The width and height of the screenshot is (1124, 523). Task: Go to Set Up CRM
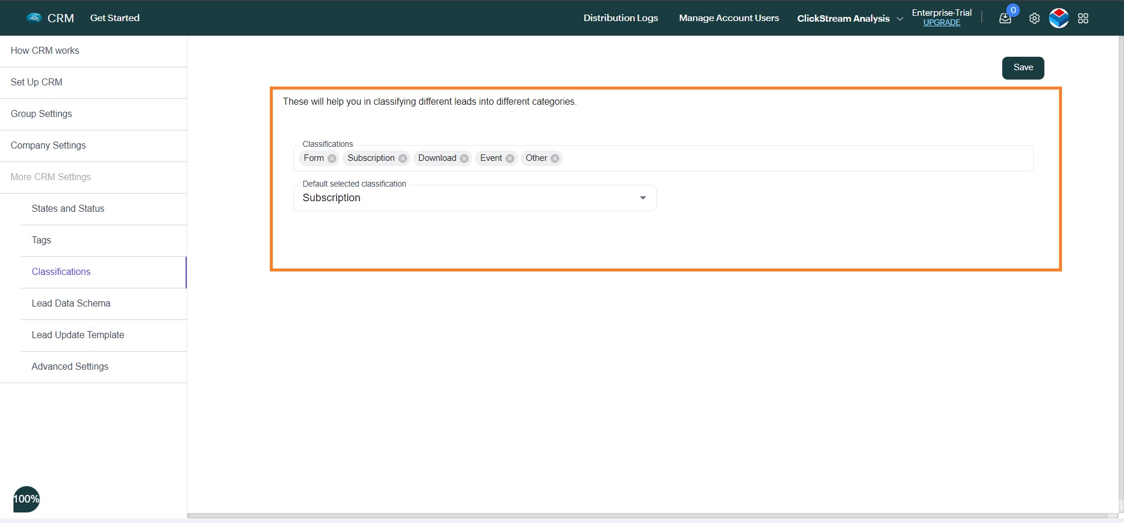pos(93,82)
